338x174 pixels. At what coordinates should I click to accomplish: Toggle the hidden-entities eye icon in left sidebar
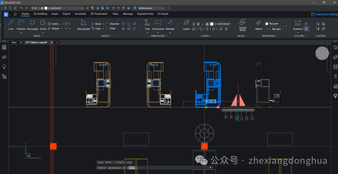[x=4, y=57]
